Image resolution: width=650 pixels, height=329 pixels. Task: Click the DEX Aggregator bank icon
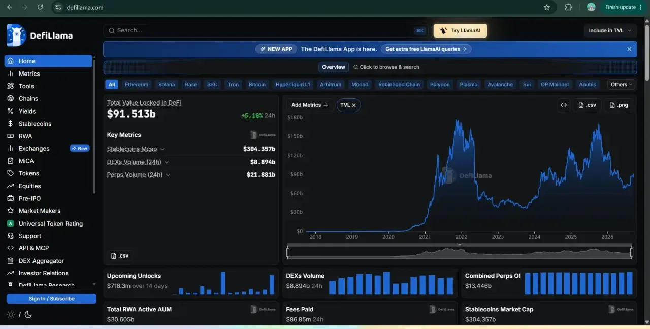click(10, 261)
